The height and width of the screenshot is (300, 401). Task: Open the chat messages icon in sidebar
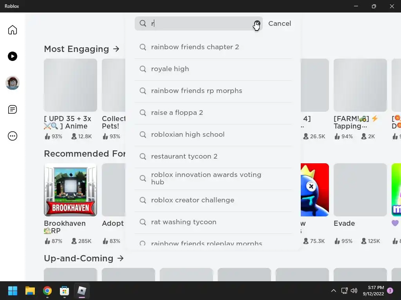(12, 109)
